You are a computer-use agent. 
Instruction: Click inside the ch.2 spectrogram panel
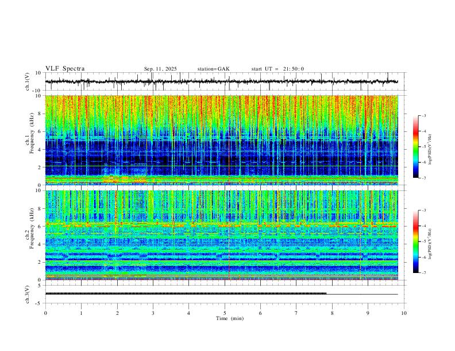pyautogui.click(x=222, y=235)
